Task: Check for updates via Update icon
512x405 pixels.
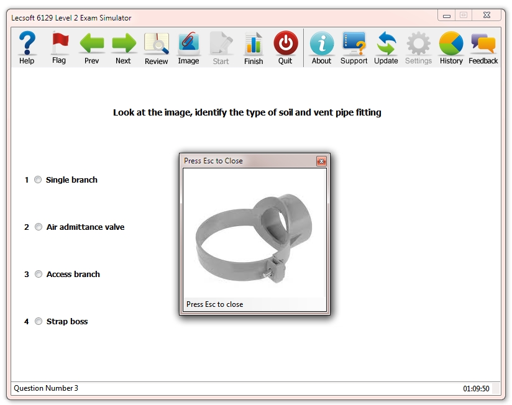Action: coord(386,48)
